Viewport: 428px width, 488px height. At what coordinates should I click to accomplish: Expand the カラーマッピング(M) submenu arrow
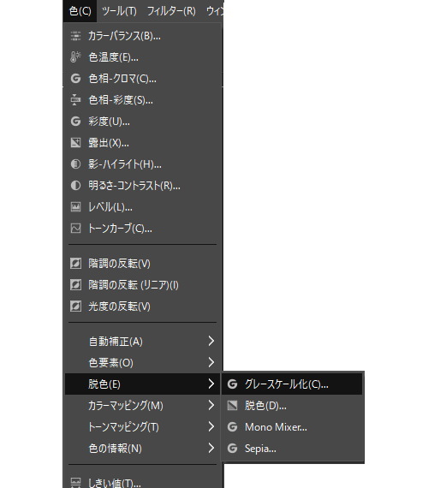point(211,405)
